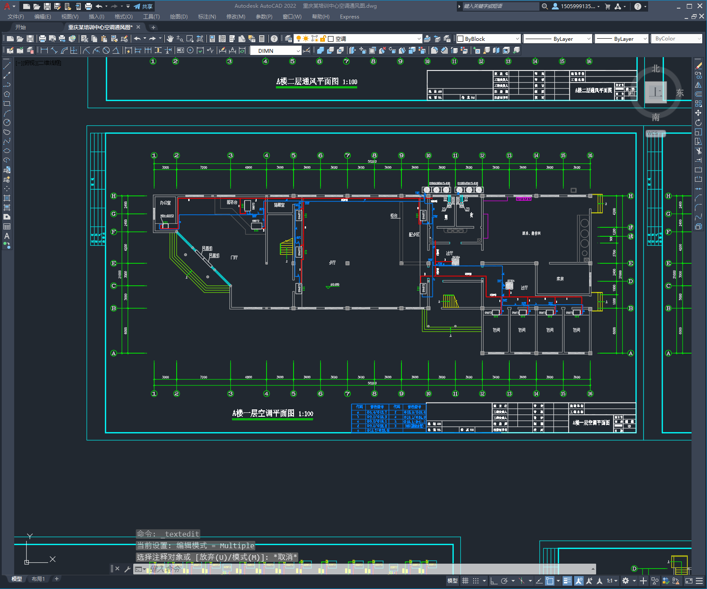707x589 pixels.
Task: Click the Hatch tool in the draw toolbar
Action: pyautogui.click(x=7, y=198)
